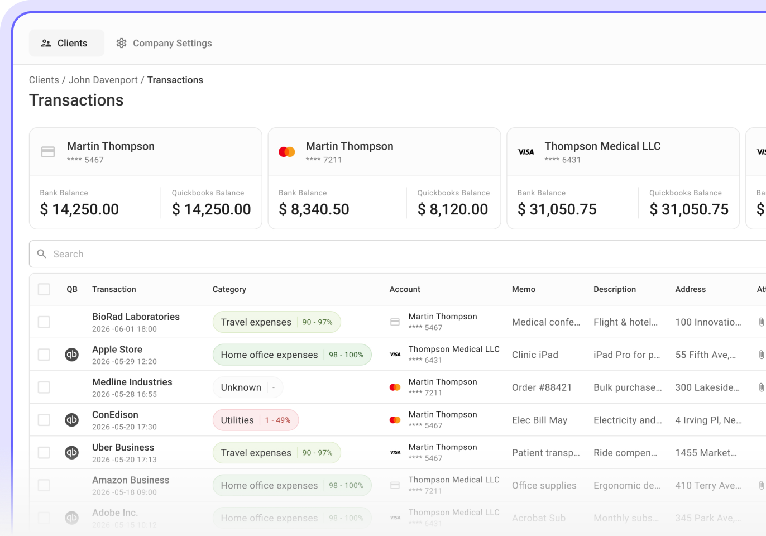This screenshot has width=766, height=536.
Task: Sort by the Account column header
Action: [405, 289]
